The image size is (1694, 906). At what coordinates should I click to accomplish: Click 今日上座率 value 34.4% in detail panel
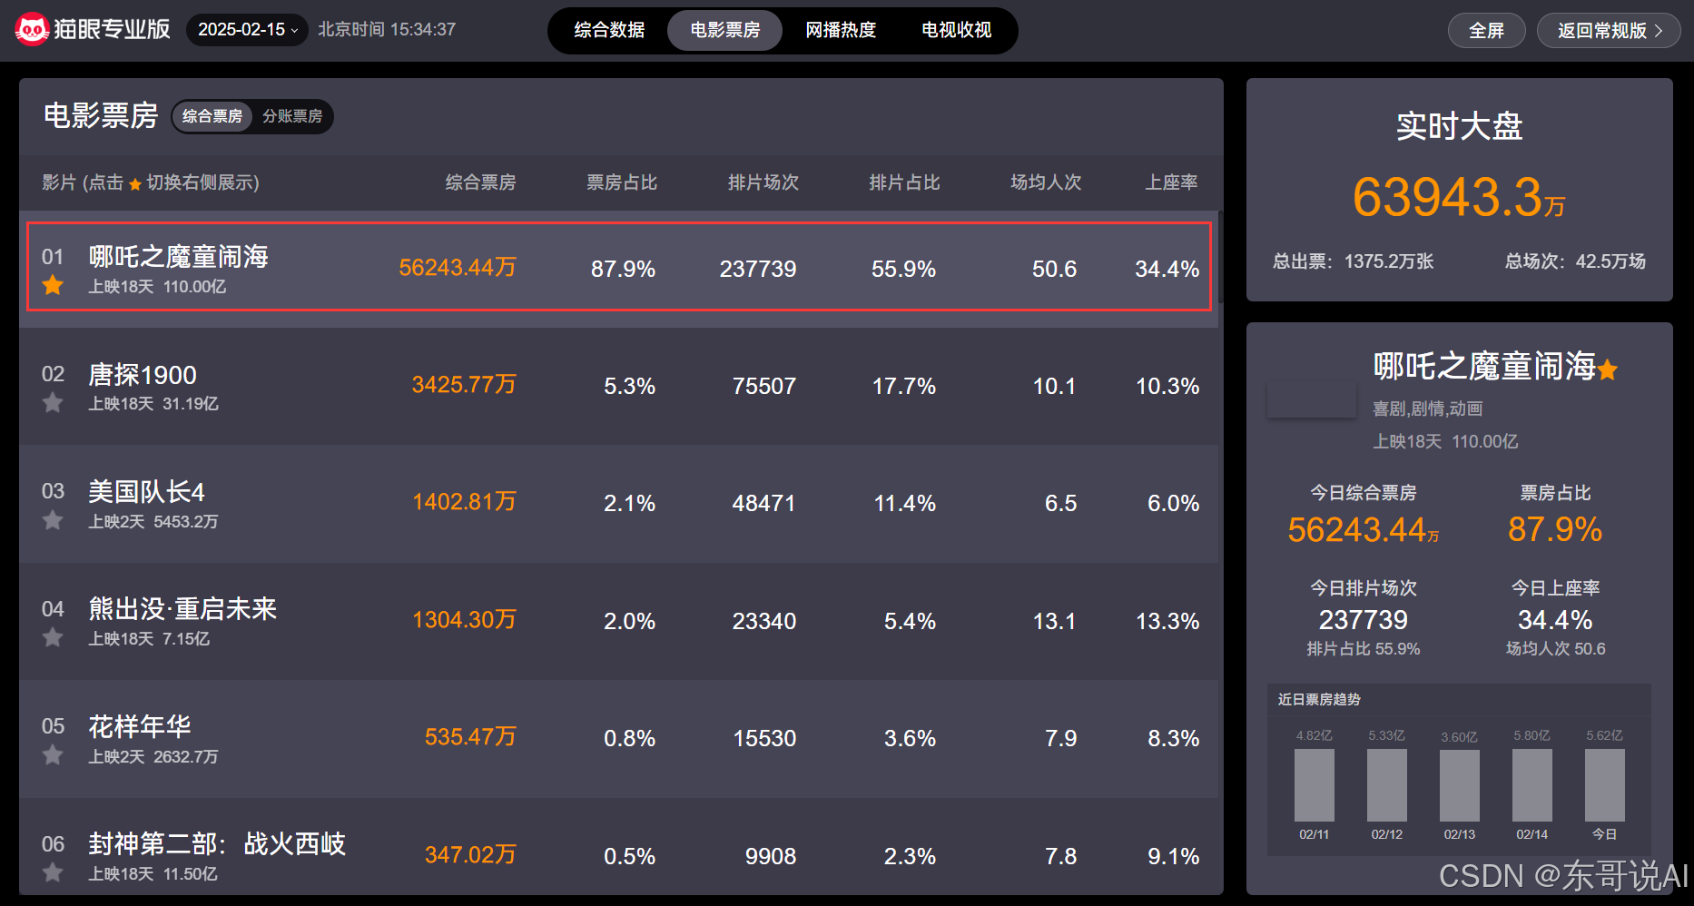coord(1555,620)
